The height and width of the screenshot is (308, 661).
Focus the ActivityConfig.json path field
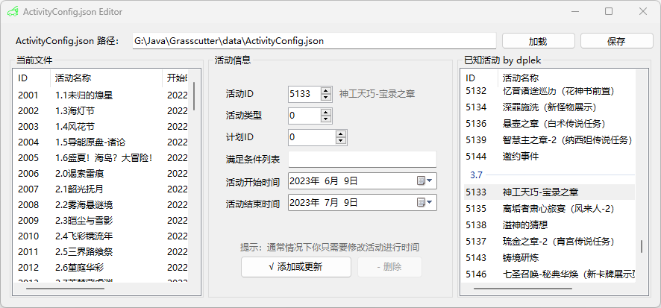(313, 41)
